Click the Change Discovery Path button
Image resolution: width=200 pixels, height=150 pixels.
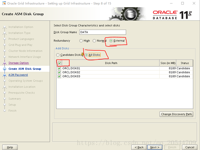[176, 114]
